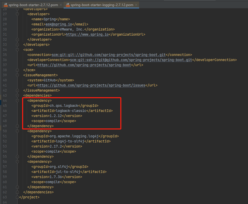
Task: Click jul-to-slf4j artifactId text
Action: pos(68,172)
